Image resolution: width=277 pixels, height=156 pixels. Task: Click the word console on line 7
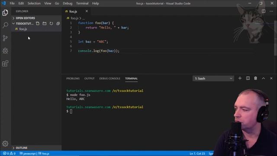pyautogui.click(x=85, y=51)
